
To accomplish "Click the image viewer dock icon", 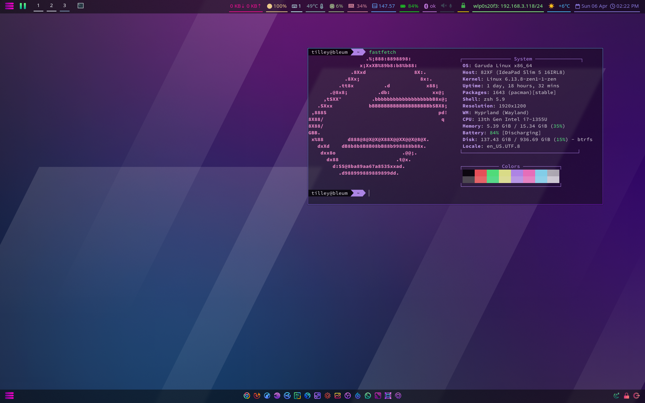I will pos(338,396).
